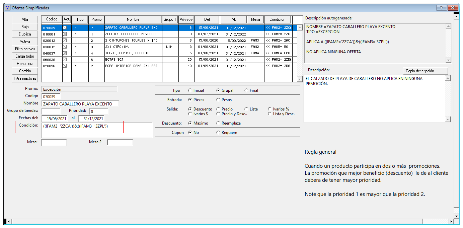Click into the Codigo input field
The height and width of the screenshot is (228, 463).
click(51, 96)
